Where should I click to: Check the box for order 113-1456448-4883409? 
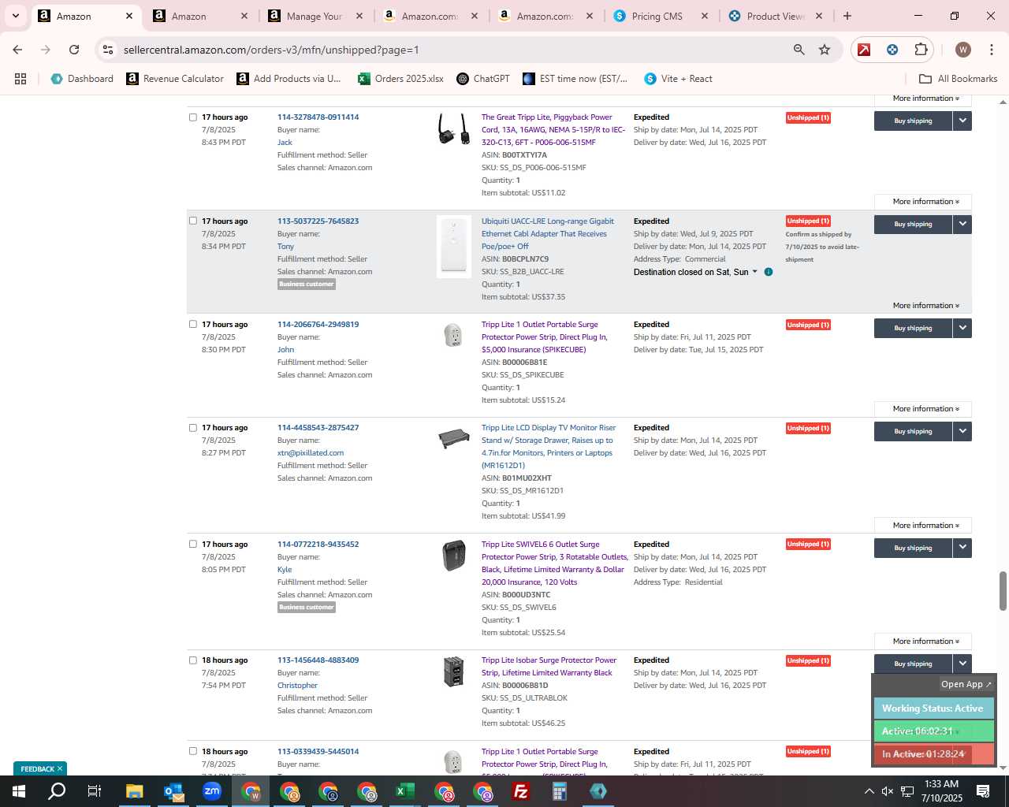point(192,660)
